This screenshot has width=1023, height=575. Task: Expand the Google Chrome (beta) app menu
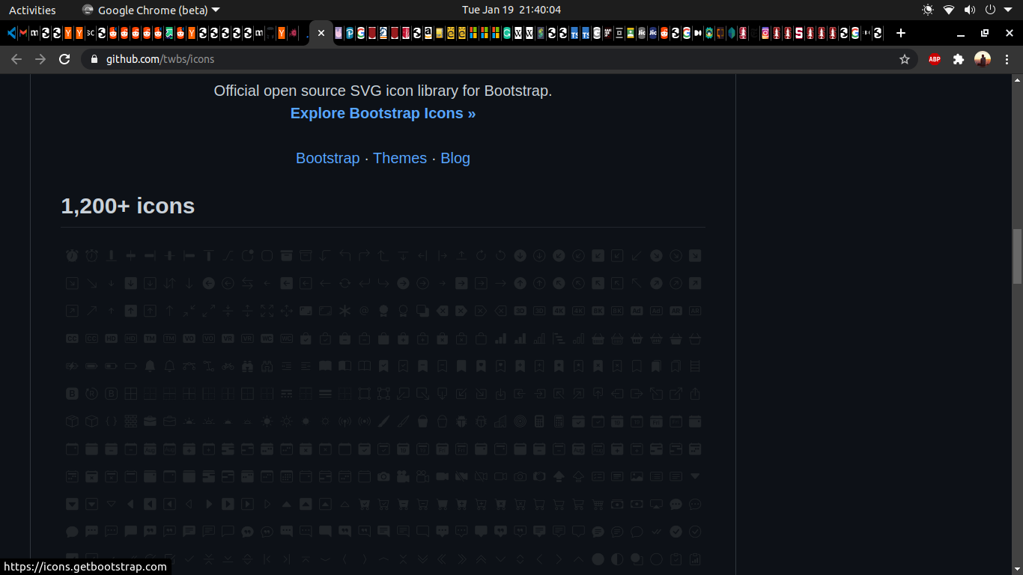pos(151,10)
